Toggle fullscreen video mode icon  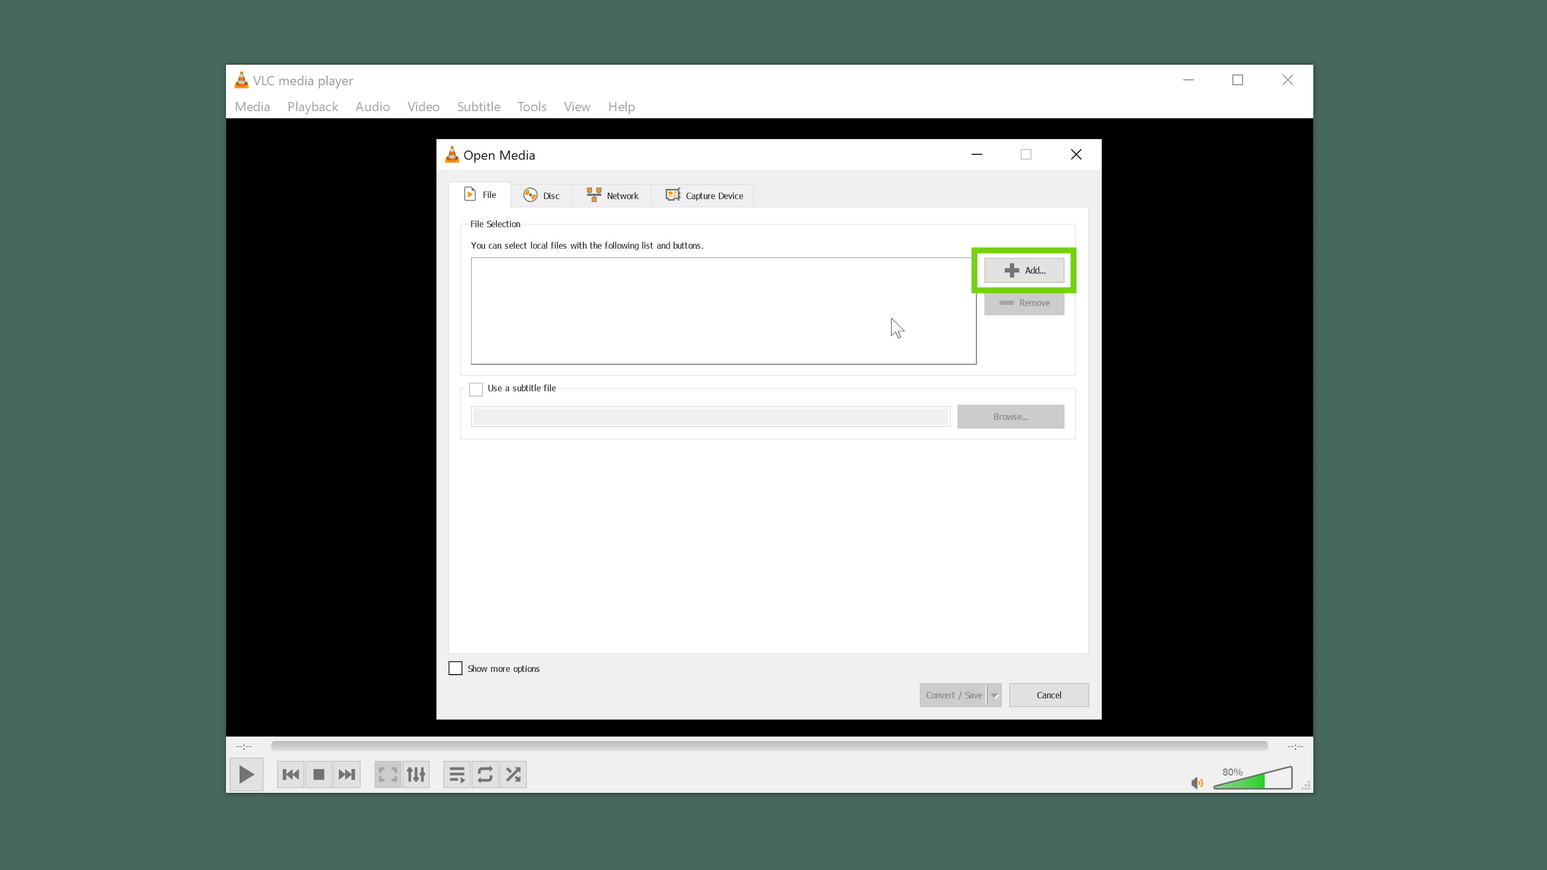388,774
